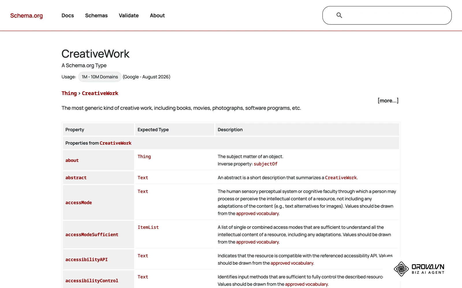Open Thing in the breadcrumb
The image size is (462, 288).
coord(69,93)
